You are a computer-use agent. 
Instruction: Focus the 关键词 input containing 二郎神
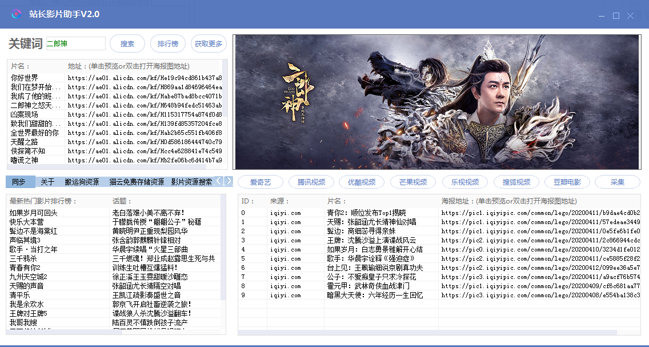pyautogui.click(x=76, y=43)
